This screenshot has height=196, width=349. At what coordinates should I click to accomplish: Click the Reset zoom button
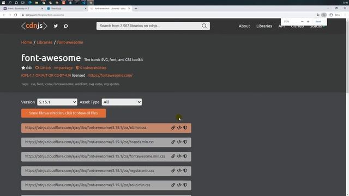click(318, 22)
